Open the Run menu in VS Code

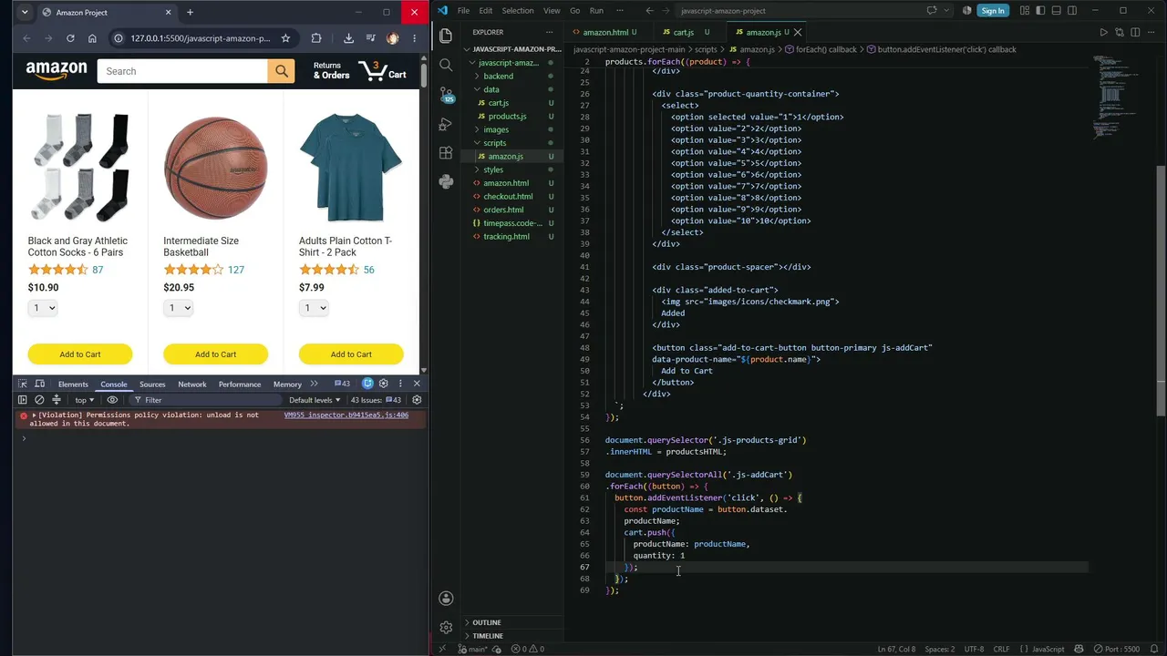(x=596, y=11)
